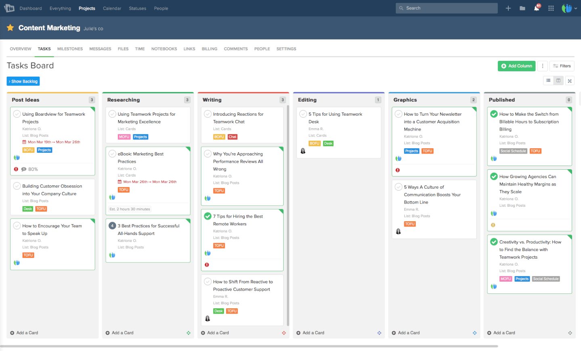Click the MOFU tag on Using Teamwork Projects card

coord(124,137)
